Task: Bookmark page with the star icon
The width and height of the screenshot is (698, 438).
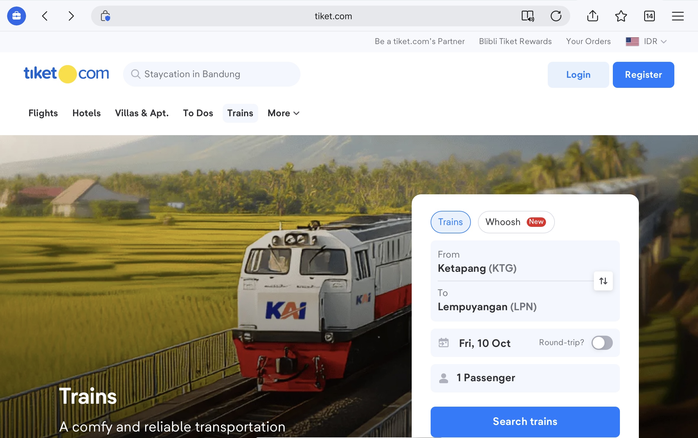Action: pos(621,16)
